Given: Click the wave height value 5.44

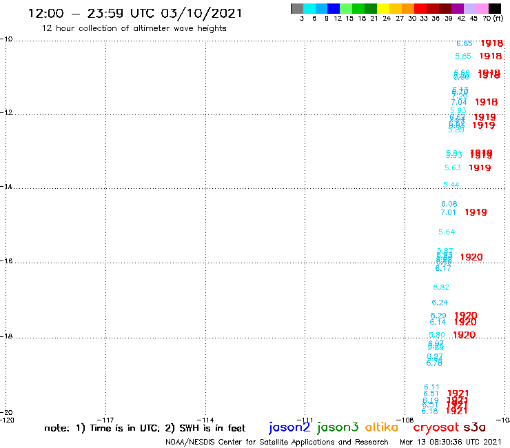Looking at the screenshot, I should 451,185.
